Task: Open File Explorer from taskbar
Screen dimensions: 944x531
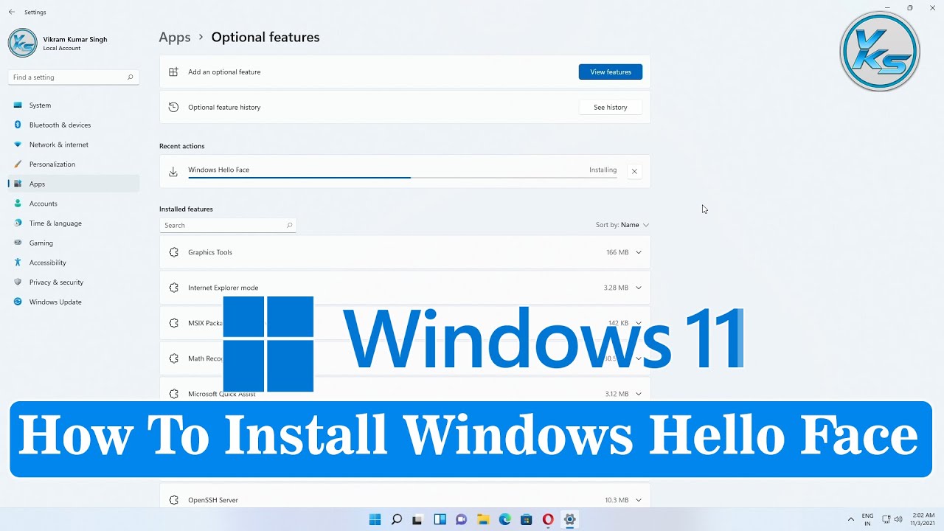Action: click(x=483, y=519)
